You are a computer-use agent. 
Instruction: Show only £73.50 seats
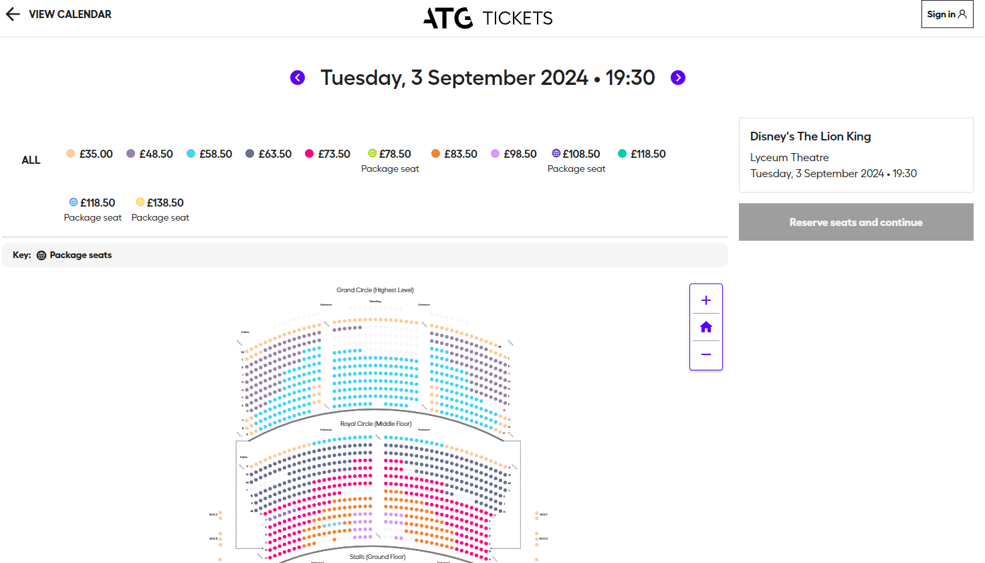click(x=328, y=154)
